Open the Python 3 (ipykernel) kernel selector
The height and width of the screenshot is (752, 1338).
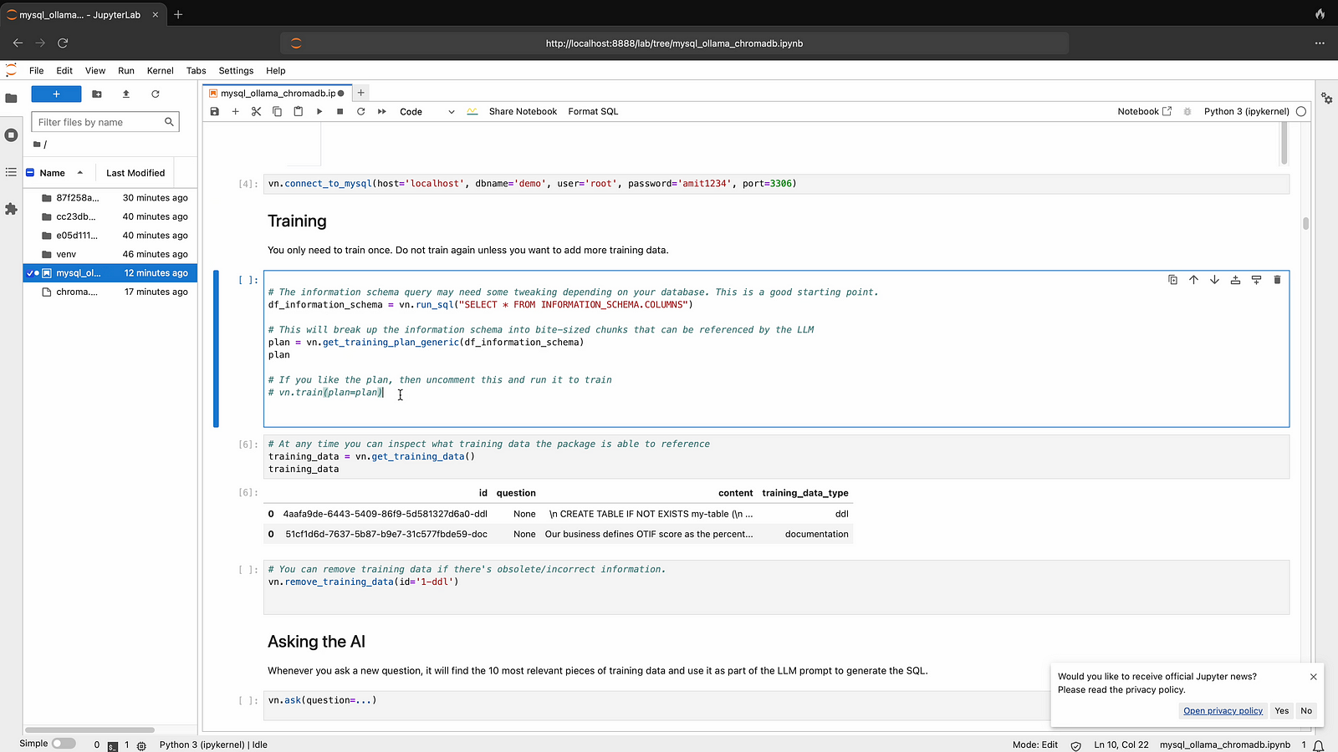1246,111
